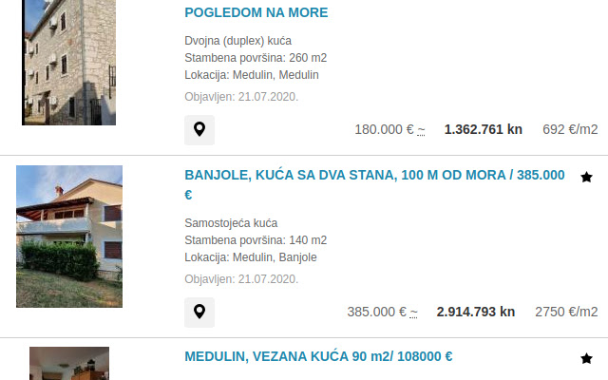
Task: Show map location for Medulin duplex listing
Action: 199,130
